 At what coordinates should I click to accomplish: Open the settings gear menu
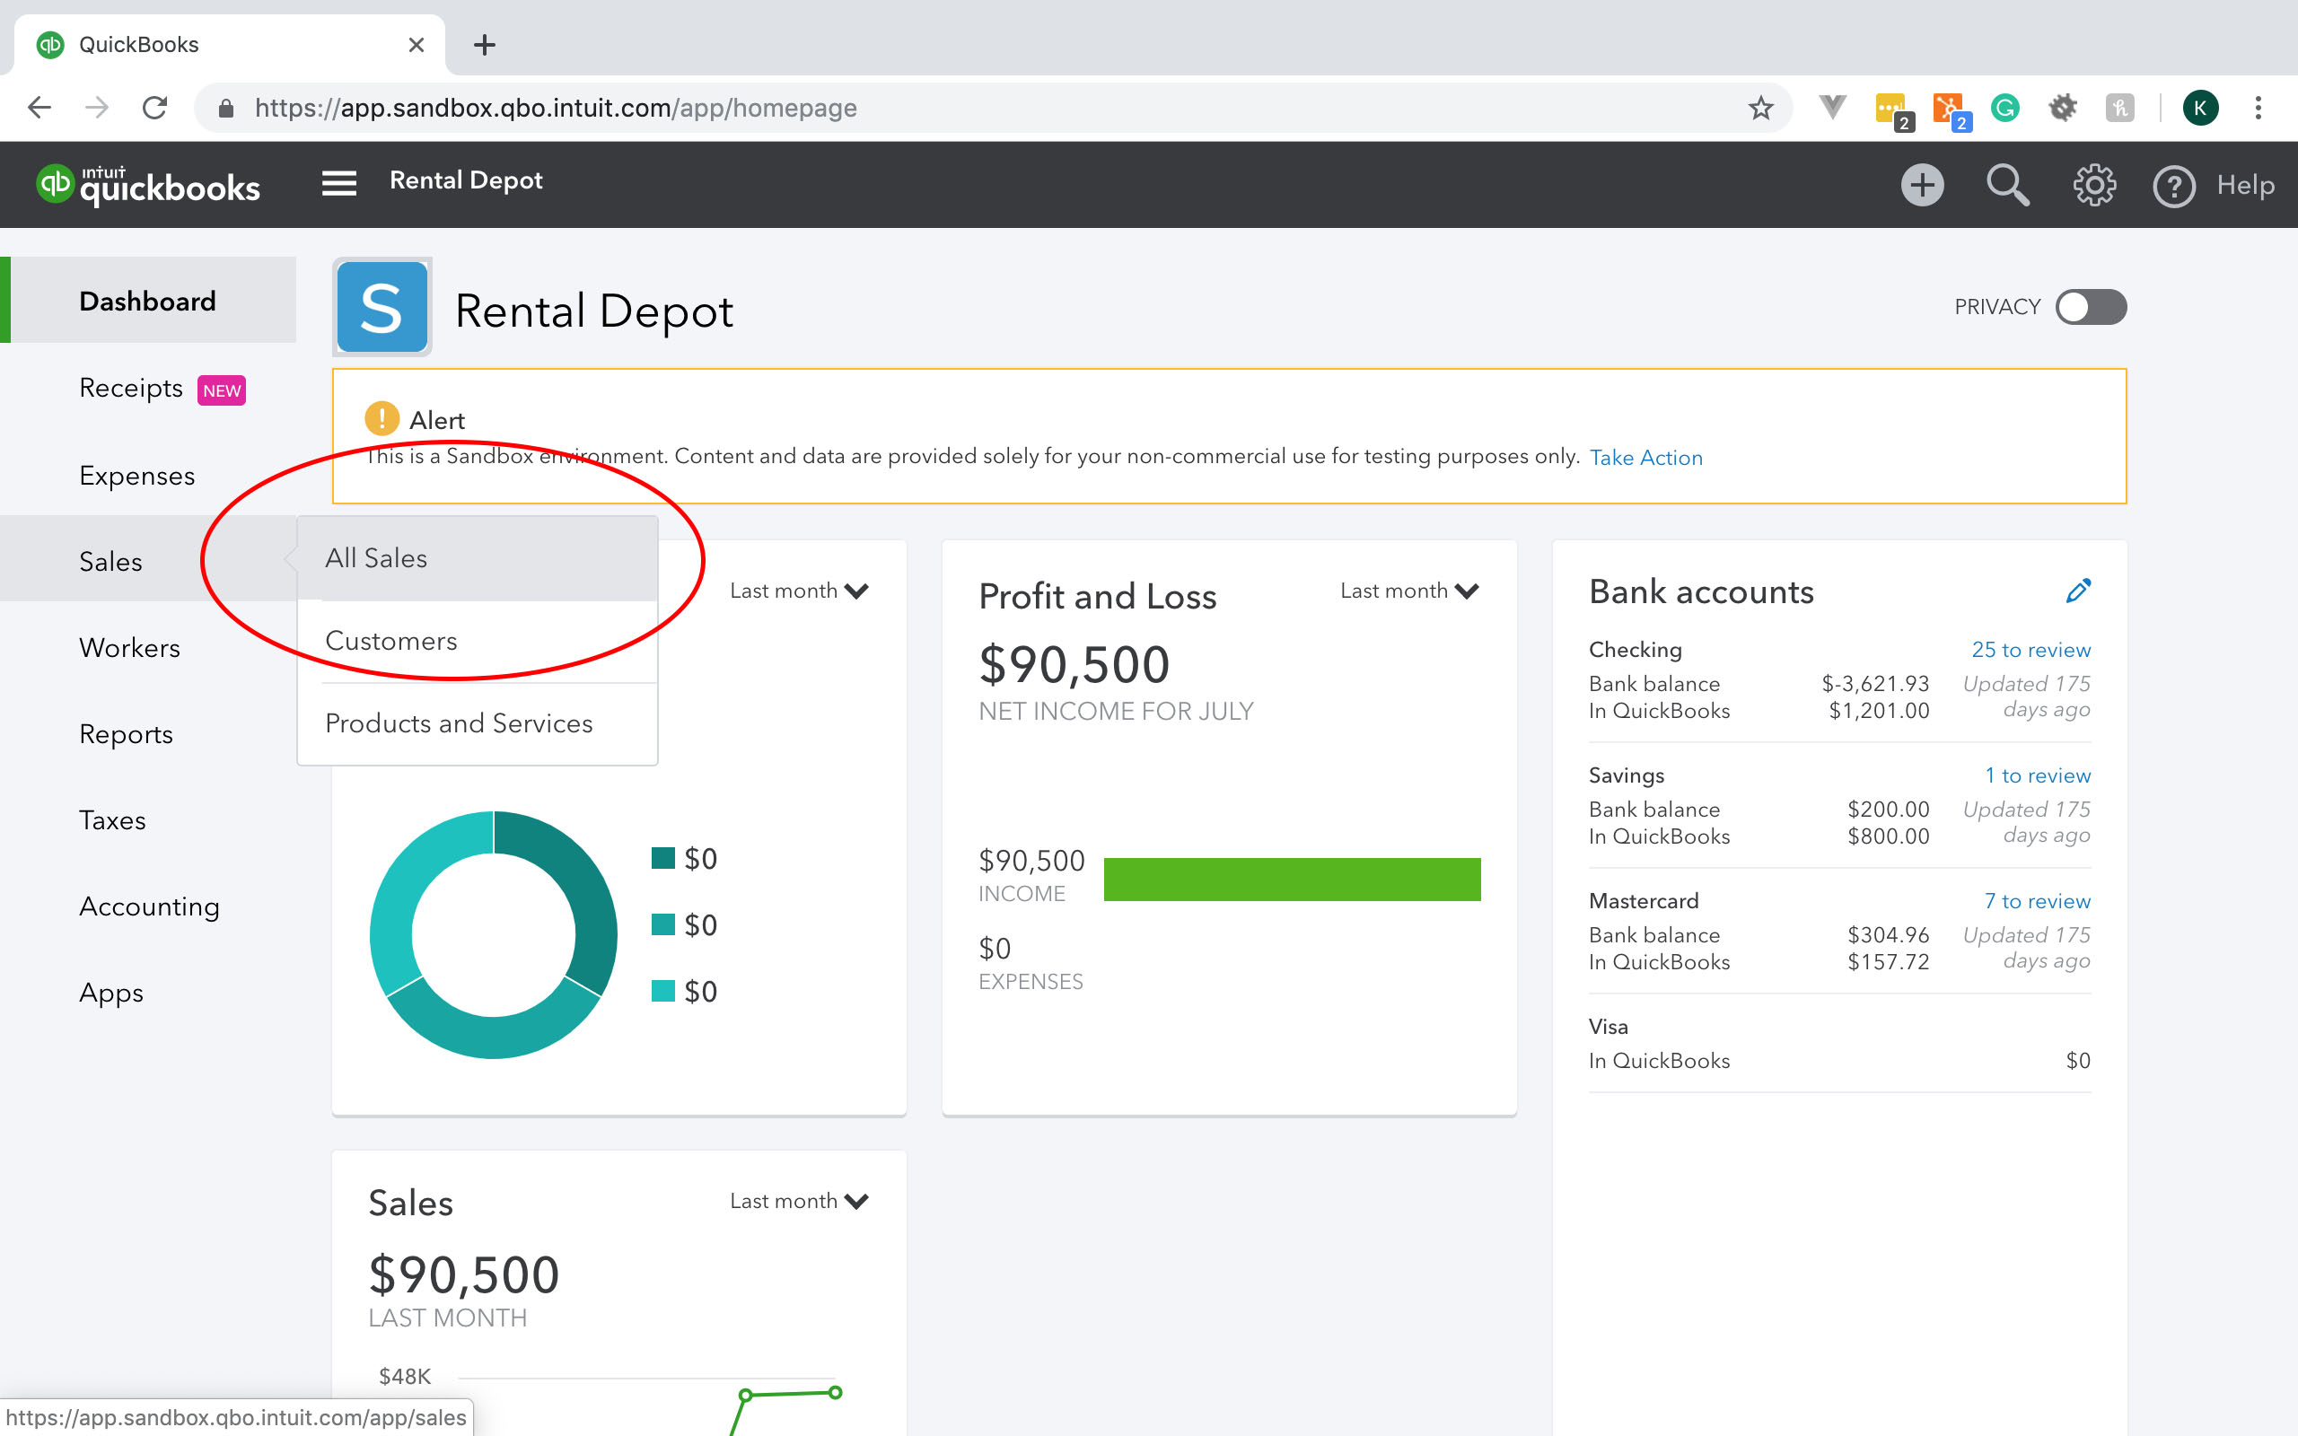[x=2093, y=185]
